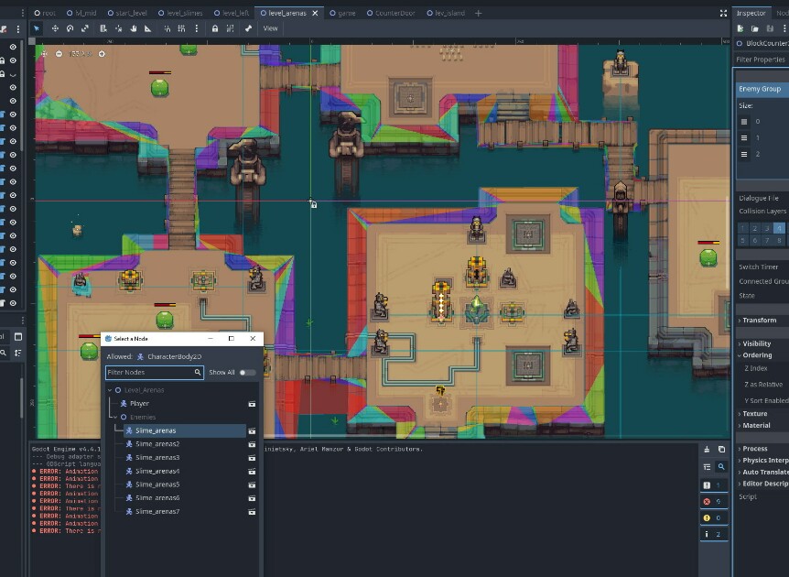This screenshot has width=789, height=577.
Task: Close the level_arenas scene tab
Action: point(315,13)
